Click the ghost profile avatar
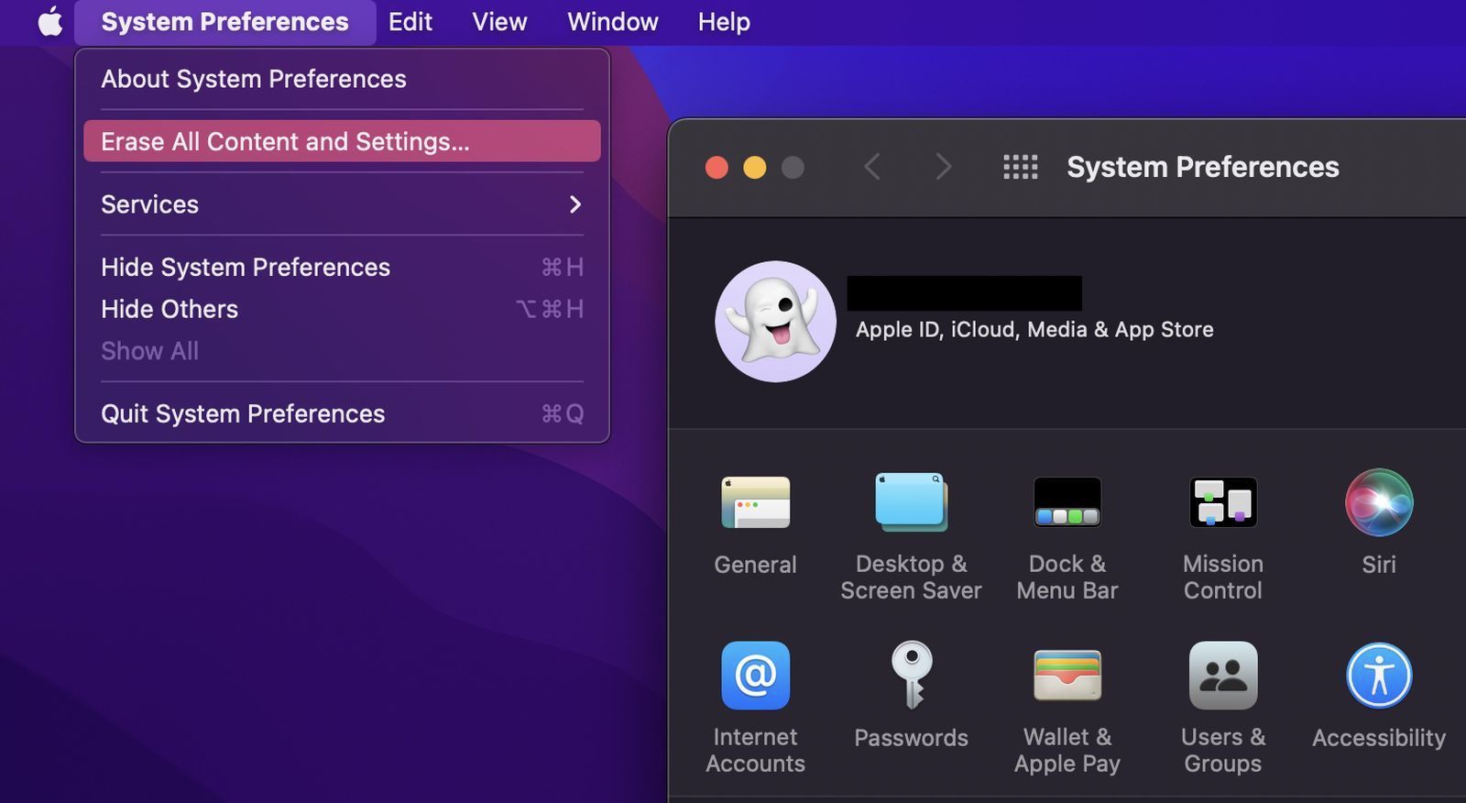The width and height of the screenshot is (1466, 803). click(x=775, y=322)
